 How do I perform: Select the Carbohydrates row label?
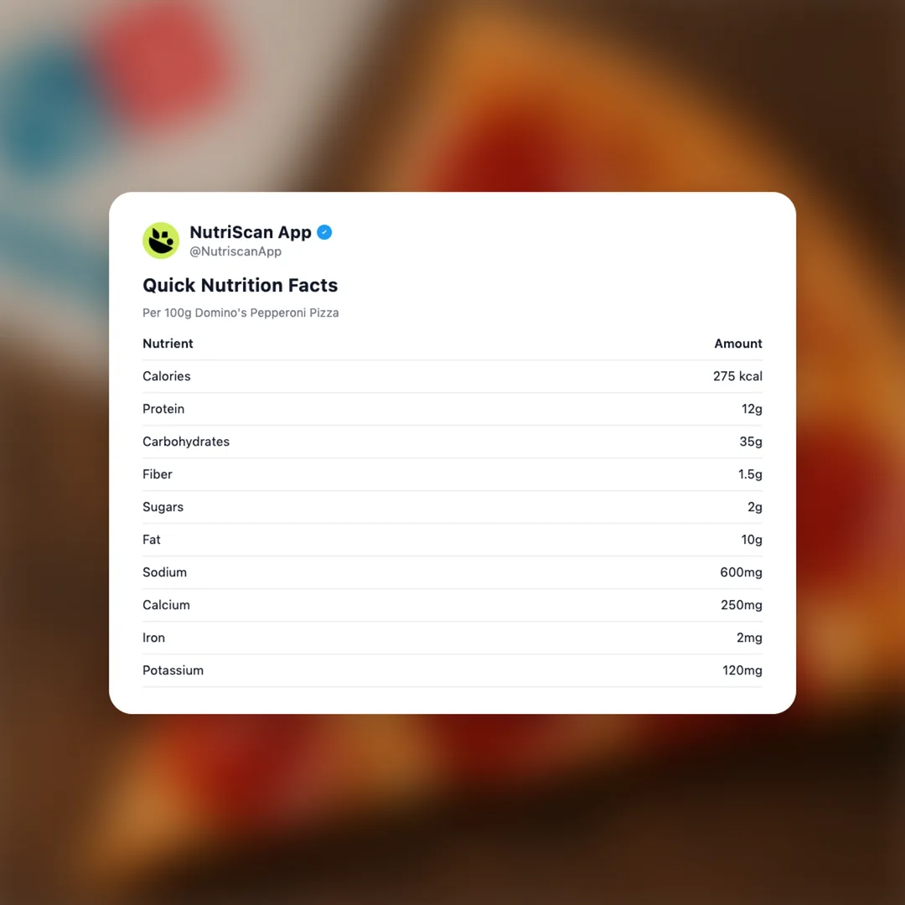186,442
